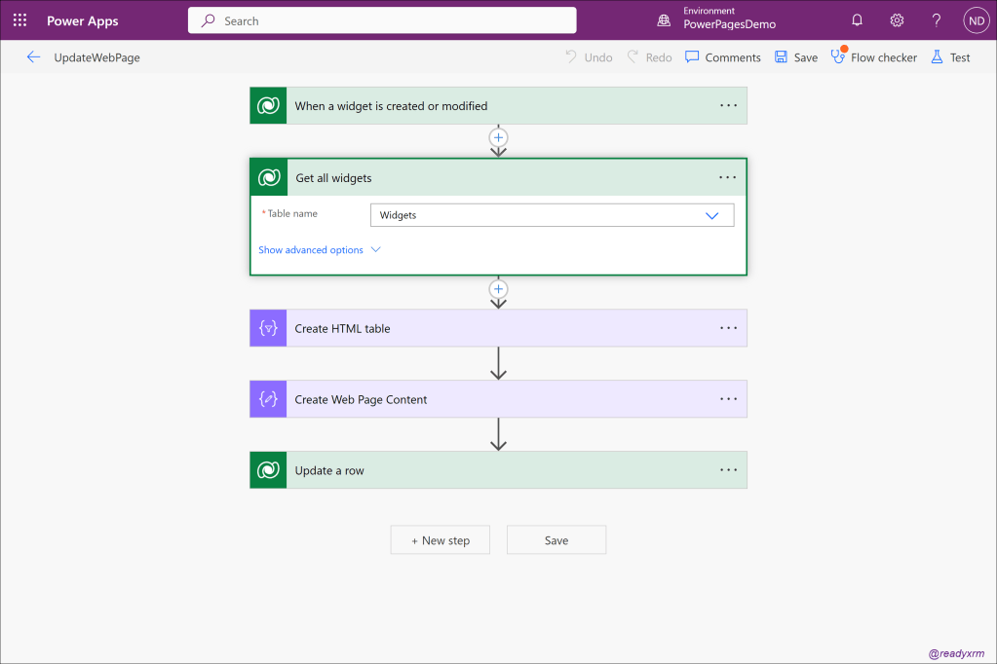Expand Show advanced options

pyautogui.click(x=319, y=250)
